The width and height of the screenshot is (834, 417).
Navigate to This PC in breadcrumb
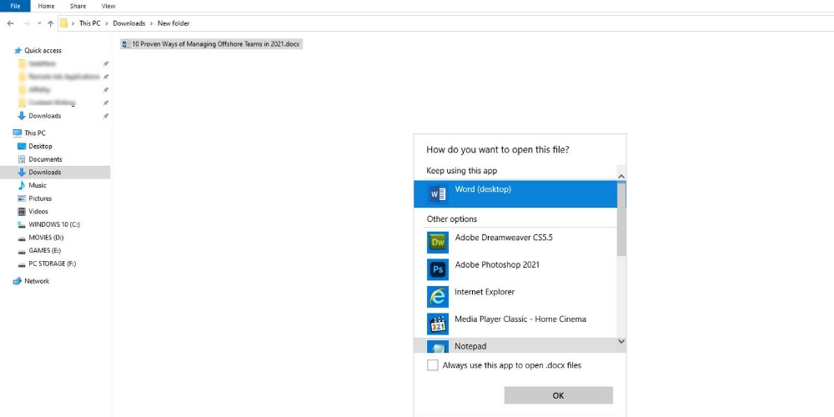[89, 23]
